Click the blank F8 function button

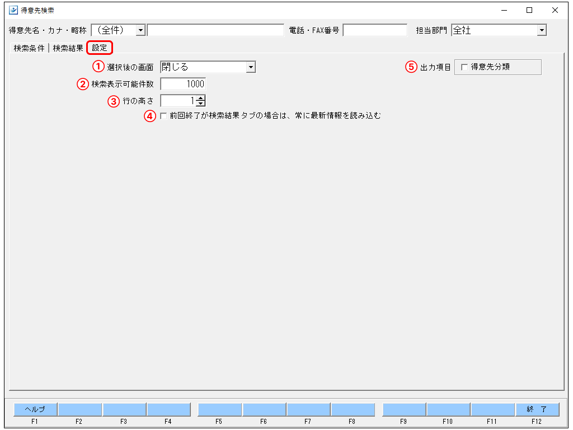click(x=353, y=409)
